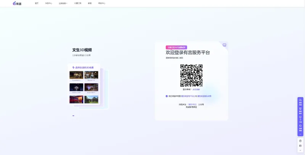This screenshot has width=305, height=155.
Task: Select the female avatar scene thumbnail
Action: point(91,75)
